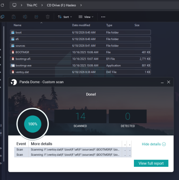Click the 100% scan progress circle

[x=33, y=124]
